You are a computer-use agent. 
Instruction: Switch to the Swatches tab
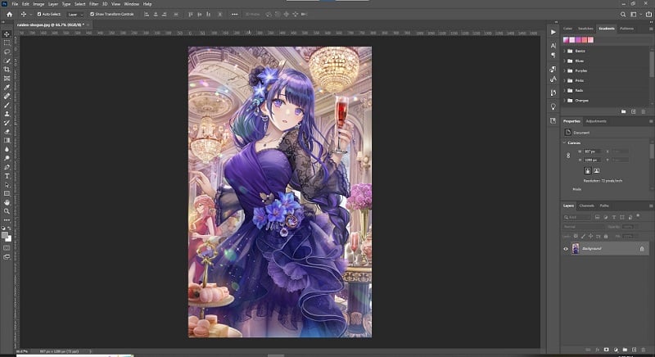point(585,29)
